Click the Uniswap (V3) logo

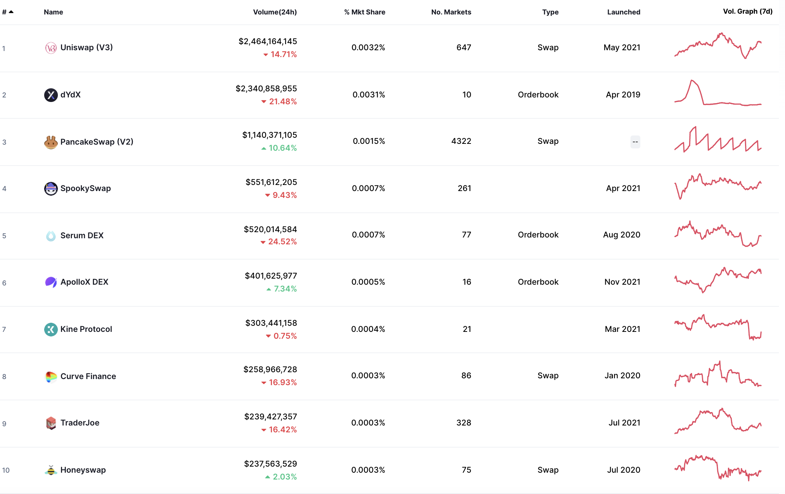tap(51, 47)
